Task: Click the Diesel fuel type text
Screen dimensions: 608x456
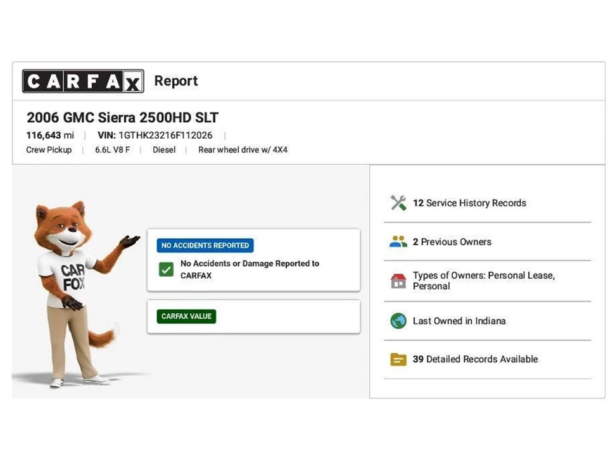Action: [164, 149]
